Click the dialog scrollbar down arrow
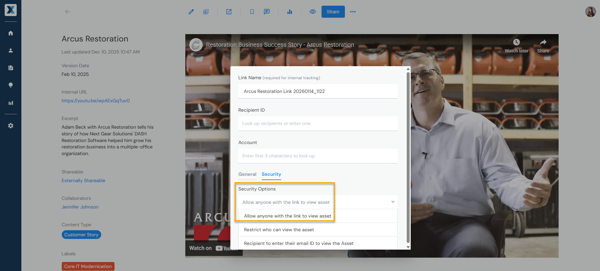 click(x=408, y=247)
